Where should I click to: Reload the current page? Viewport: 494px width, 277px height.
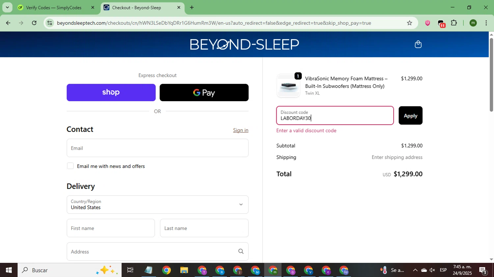34,23
